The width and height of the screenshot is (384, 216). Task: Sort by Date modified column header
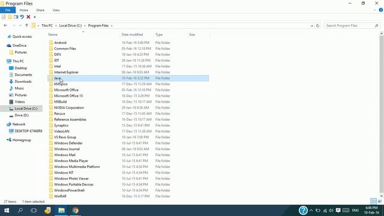pos(132,35)
